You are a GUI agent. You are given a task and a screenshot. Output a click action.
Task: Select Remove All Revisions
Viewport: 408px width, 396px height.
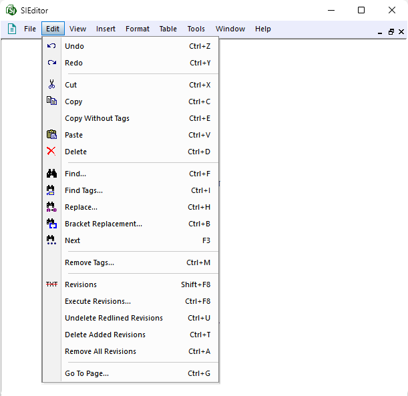click(x=130, y=351)
